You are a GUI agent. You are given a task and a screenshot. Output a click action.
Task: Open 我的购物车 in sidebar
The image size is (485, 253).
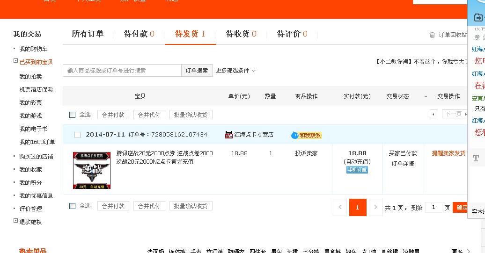point(33,49)
